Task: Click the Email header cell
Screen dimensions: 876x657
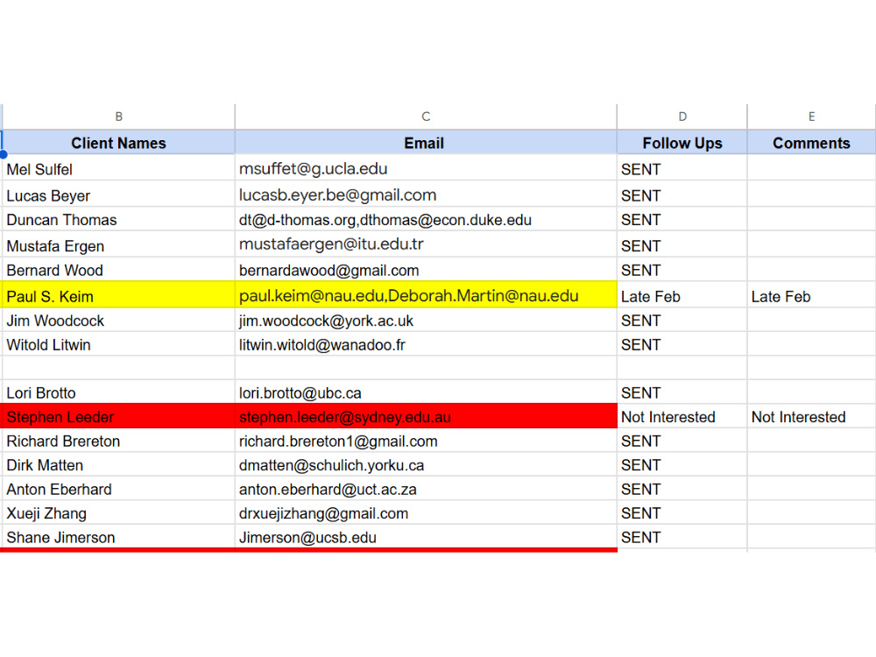Action: pos(426,143)
